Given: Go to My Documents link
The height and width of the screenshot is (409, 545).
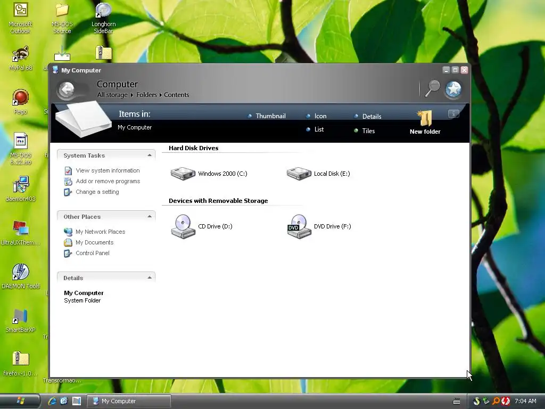Looking at the screenshot, I should click(94, 242).
